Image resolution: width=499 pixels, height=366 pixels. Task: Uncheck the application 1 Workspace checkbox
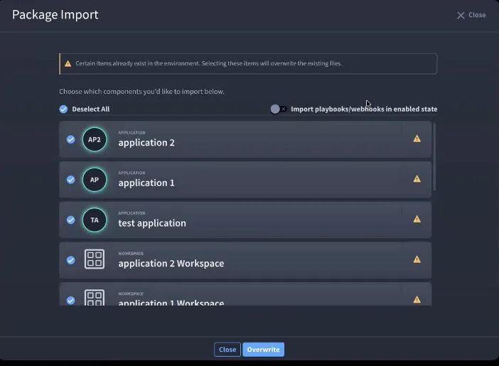tap(70, 301)
